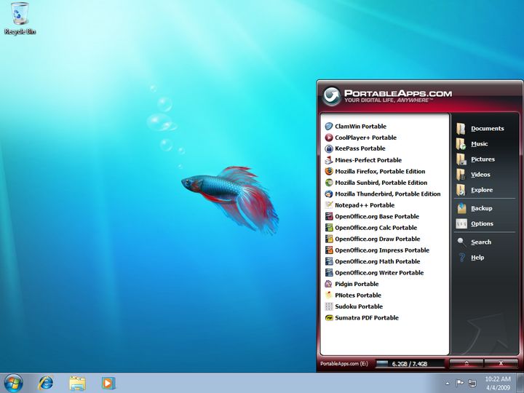Click the Help label
The image size is (524, 393).
point(477,258)
